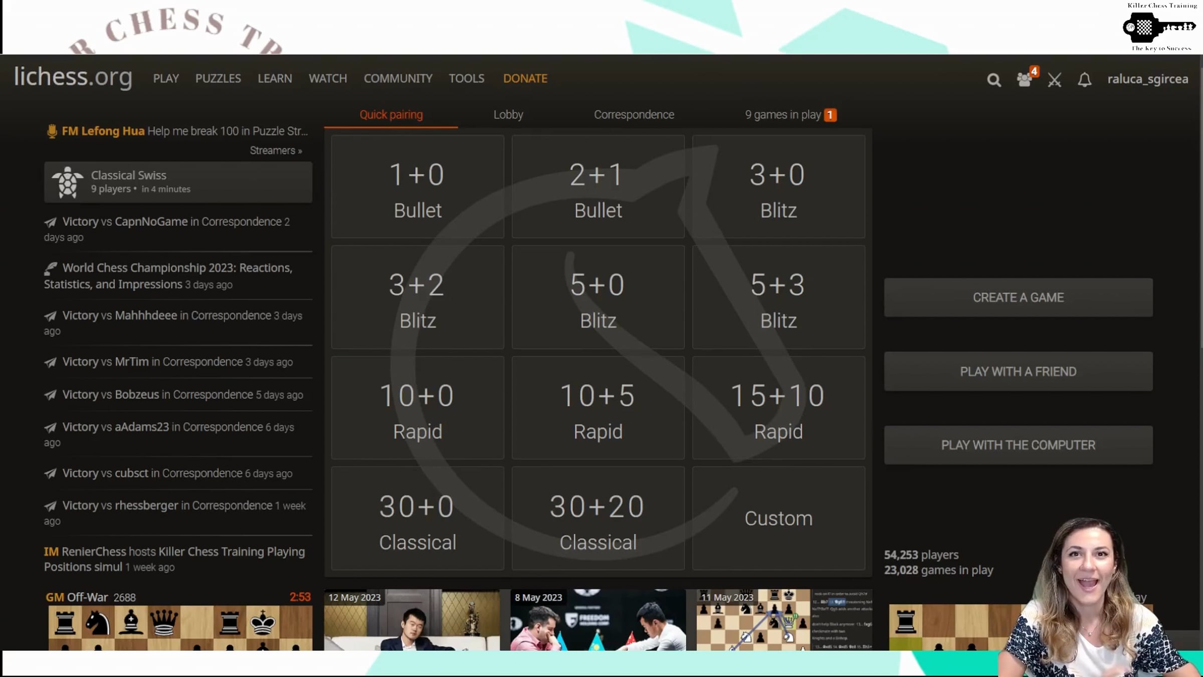The height and width of the screenshot is (677, 1203).
Task: Open the RenierChess Killer Chess Training simul link
Action: pos(174,559)
